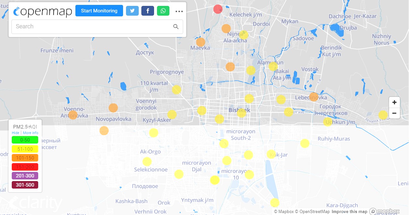Open the OpenStreetMap attribution link
Viewport: 409px width, 215px height.
(313, 212)
